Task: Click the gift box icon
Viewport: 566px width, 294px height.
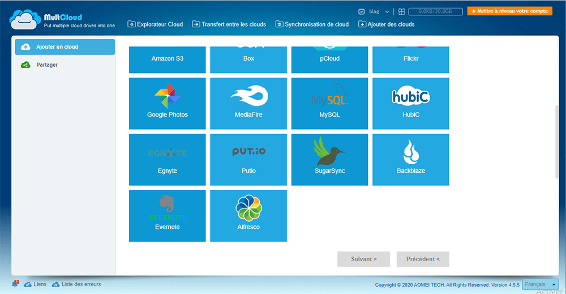Action: pos(401,11)
